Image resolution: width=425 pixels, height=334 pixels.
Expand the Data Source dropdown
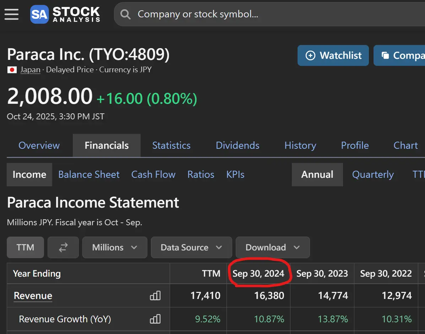point(191,247)
